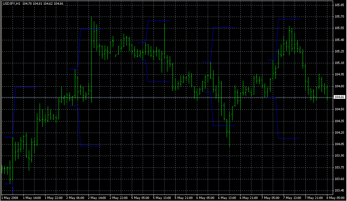Screen dimensions: 347x201
Task: Select the 104.50 price scale value
Action: click(x=339, y=109)
